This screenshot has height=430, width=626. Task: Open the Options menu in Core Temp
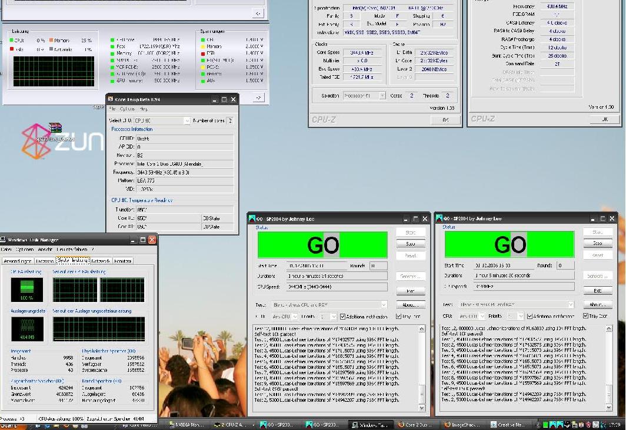point(127,109)
